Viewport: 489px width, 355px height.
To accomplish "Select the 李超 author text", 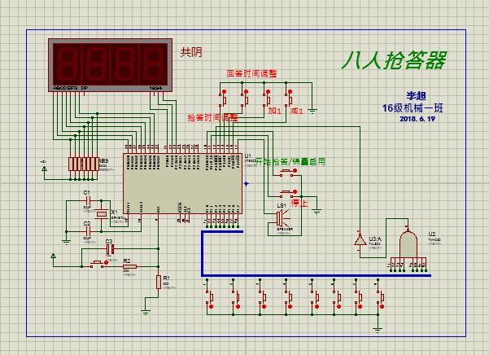I will [416, 96].
